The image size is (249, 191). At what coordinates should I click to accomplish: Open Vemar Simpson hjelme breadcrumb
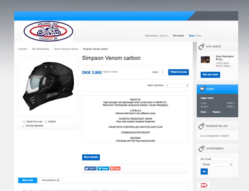[x=66, y=49]
